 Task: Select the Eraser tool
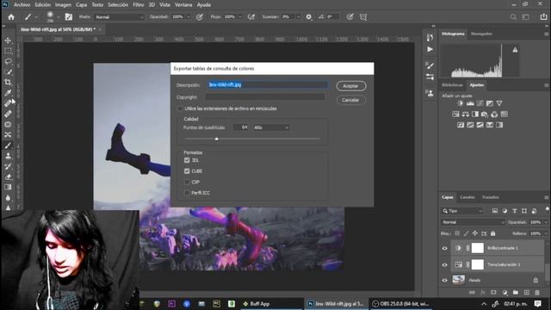[8, 177]
